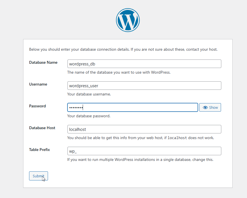The width and height of the screenshot is (247, 198).
Task: Click into the Username field
Action: (144, 86)
